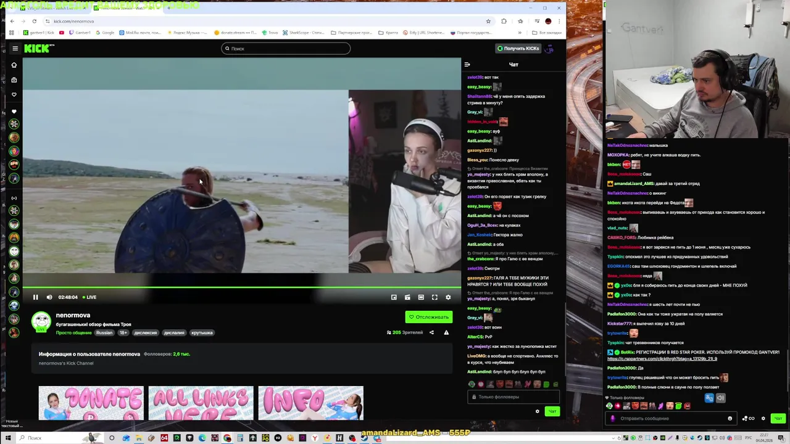
Task: Open the browser apps grid icon
Action: (x=11, y=33)
